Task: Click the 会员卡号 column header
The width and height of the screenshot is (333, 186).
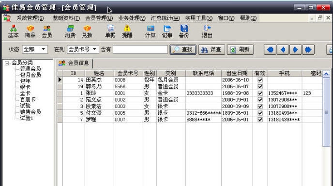Action: tap(128, 73)
